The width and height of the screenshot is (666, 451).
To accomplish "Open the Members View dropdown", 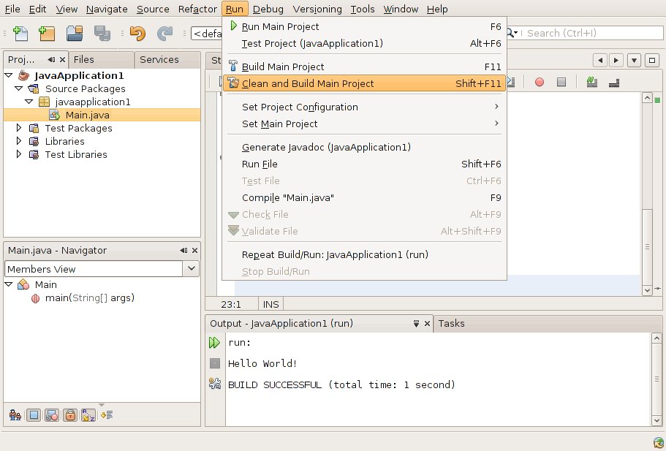I will 192,269.
